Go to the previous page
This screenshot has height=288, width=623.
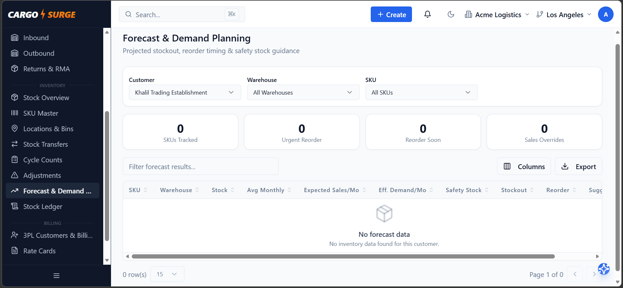click(575, 274)
